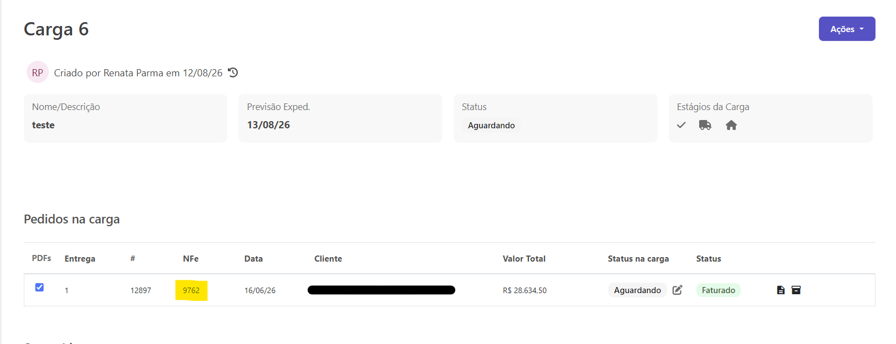Open the Ações dropdown button
Viewport: 896px width, 344px height.
point(847,29)
